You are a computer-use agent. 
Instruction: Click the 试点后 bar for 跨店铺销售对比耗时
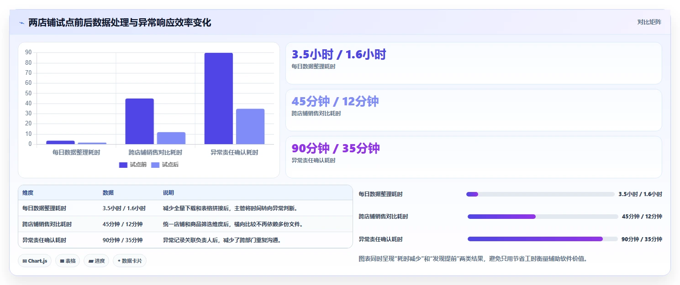click(171, 138)
